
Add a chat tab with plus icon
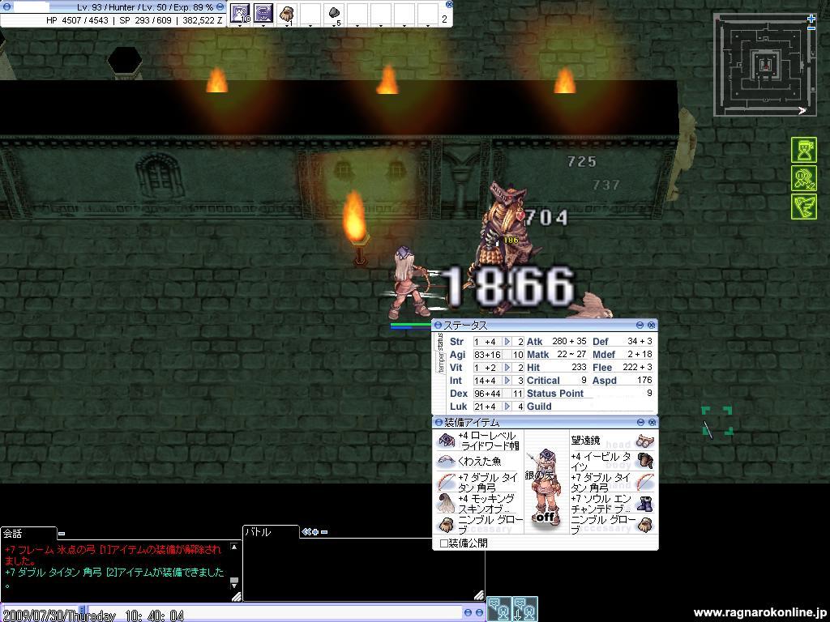pos(315,532)
